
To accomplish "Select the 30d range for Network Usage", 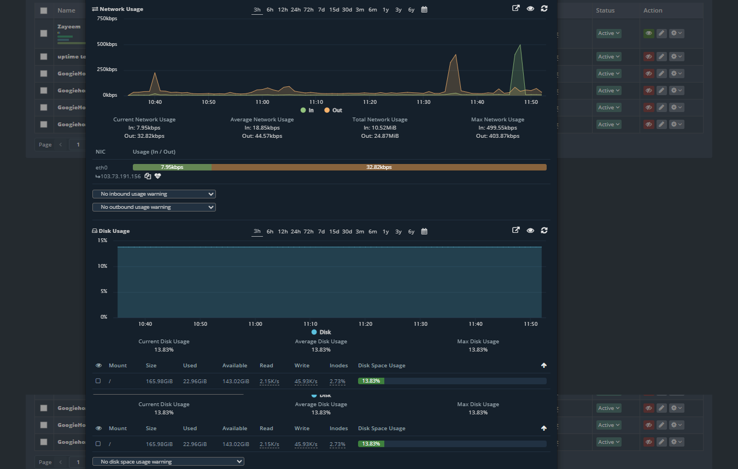I will [347, 10].
